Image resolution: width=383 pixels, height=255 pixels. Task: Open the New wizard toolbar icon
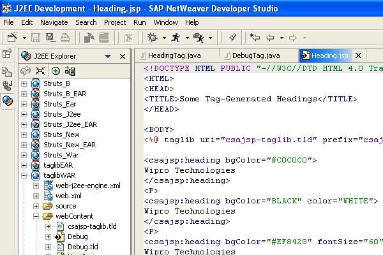[11, 38]
